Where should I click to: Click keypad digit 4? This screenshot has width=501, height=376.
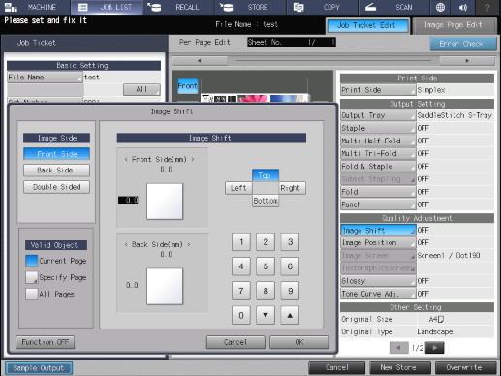(241, 266)
